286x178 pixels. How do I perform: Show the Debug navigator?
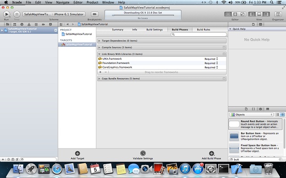36,25
